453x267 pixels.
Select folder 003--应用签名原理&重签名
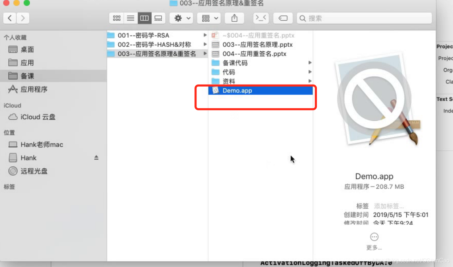[x=157, y=53]
